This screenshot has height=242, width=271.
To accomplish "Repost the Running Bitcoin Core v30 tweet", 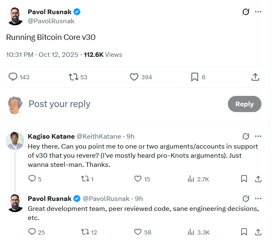I will click(73, 77).
